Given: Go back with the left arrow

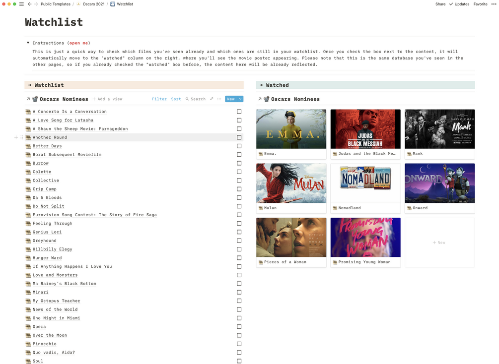Looking at the screenshot, I should pos(30,4).
